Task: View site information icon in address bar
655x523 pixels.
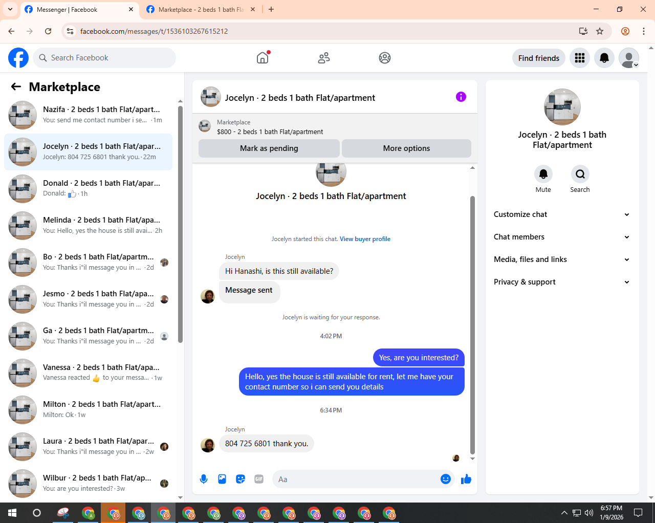Action: tap(71, 31)
